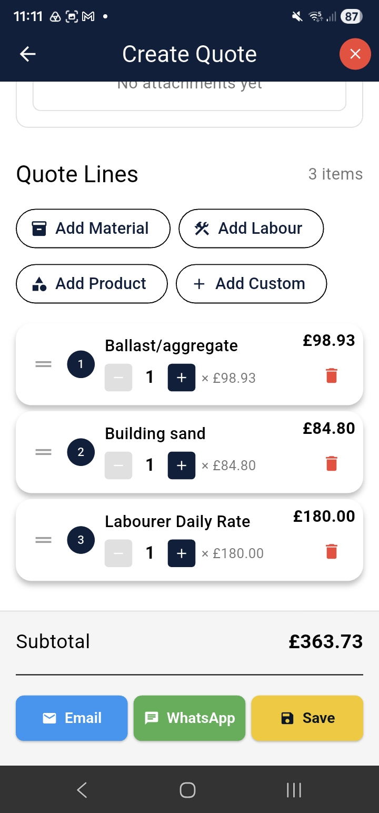Increase Building sand quantity
The width and height of the screenshot is (379, 813).
[x=182, y=465]
